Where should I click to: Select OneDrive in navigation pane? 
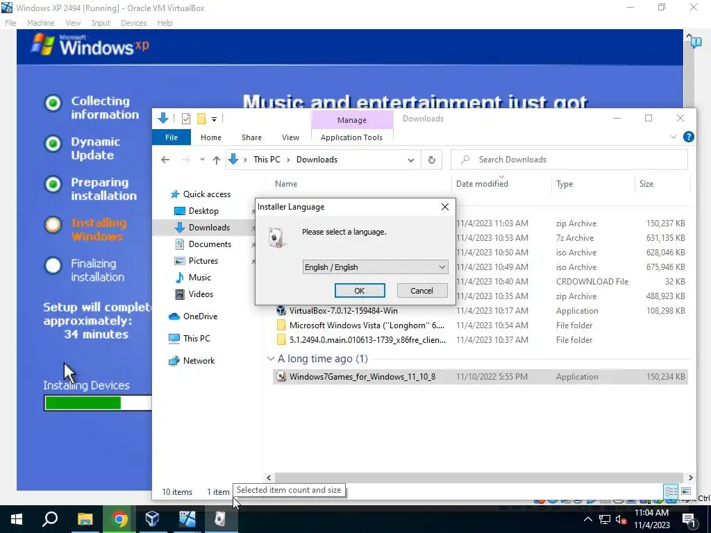(x=200, y=316)
